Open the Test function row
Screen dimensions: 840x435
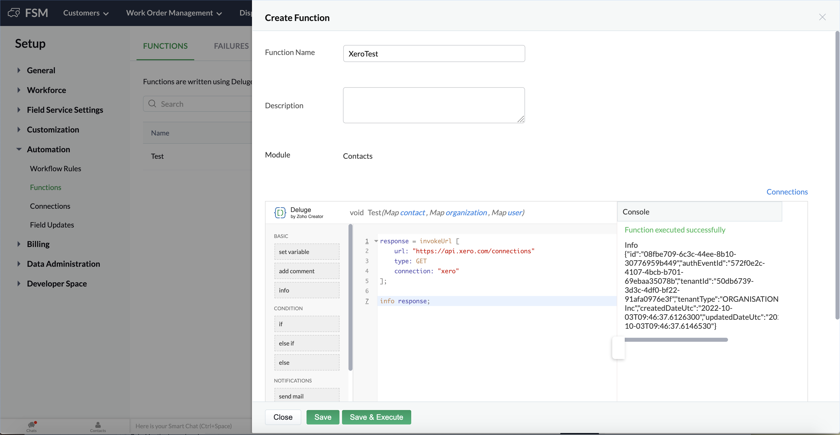[197, 156]
